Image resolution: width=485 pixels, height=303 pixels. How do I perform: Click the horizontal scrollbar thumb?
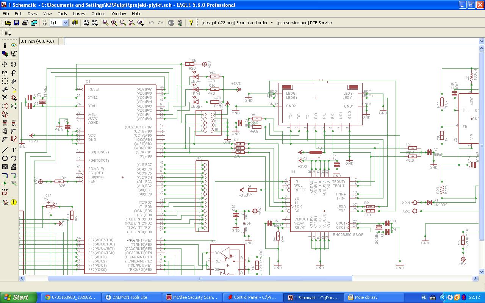coord(200,278)
